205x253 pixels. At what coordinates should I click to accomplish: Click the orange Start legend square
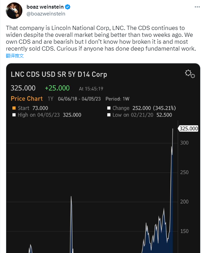click(14, 108)
